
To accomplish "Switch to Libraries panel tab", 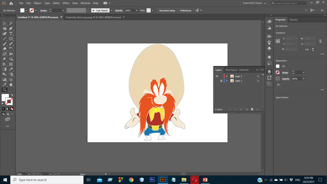I will click(x=293, y=19).
